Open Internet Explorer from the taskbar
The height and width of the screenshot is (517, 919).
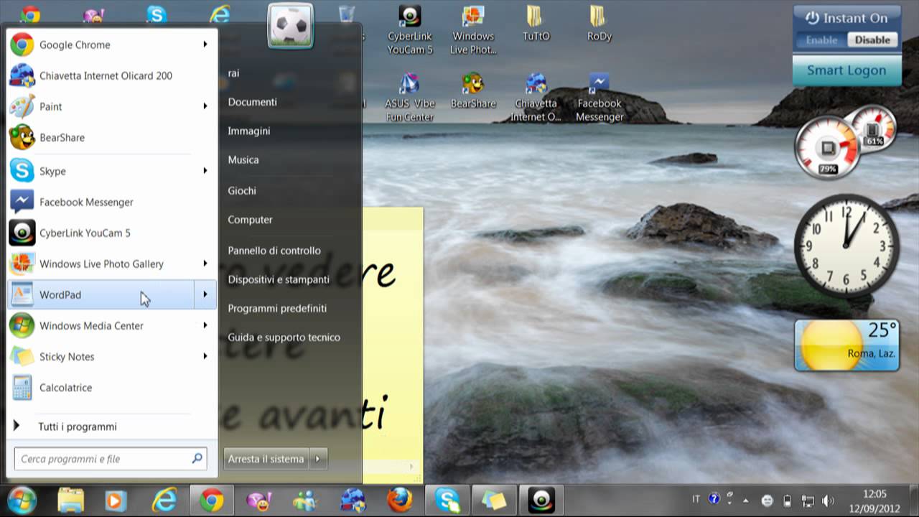pos(164,500)
